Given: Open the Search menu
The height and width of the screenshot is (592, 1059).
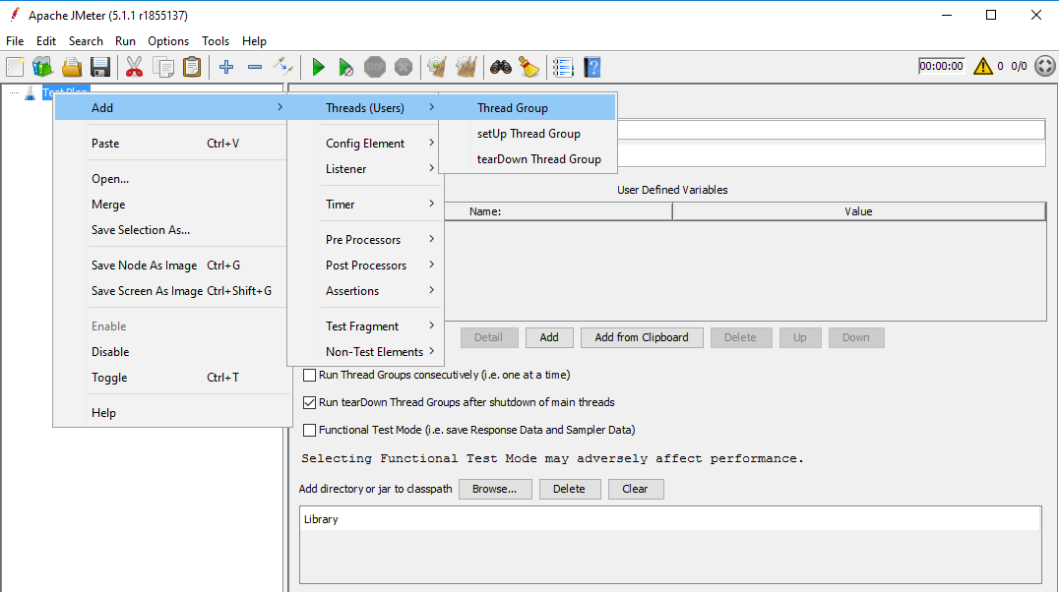Looking at the screenshot, I should point(86,41).
